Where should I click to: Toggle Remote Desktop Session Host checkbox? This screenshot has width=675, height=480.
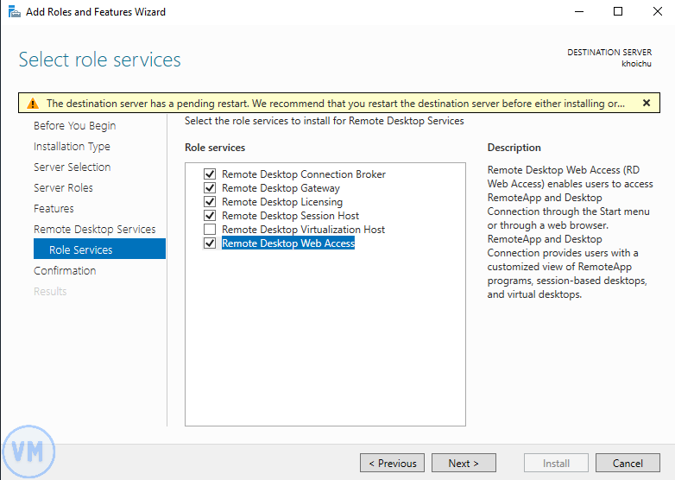(210, 216)
